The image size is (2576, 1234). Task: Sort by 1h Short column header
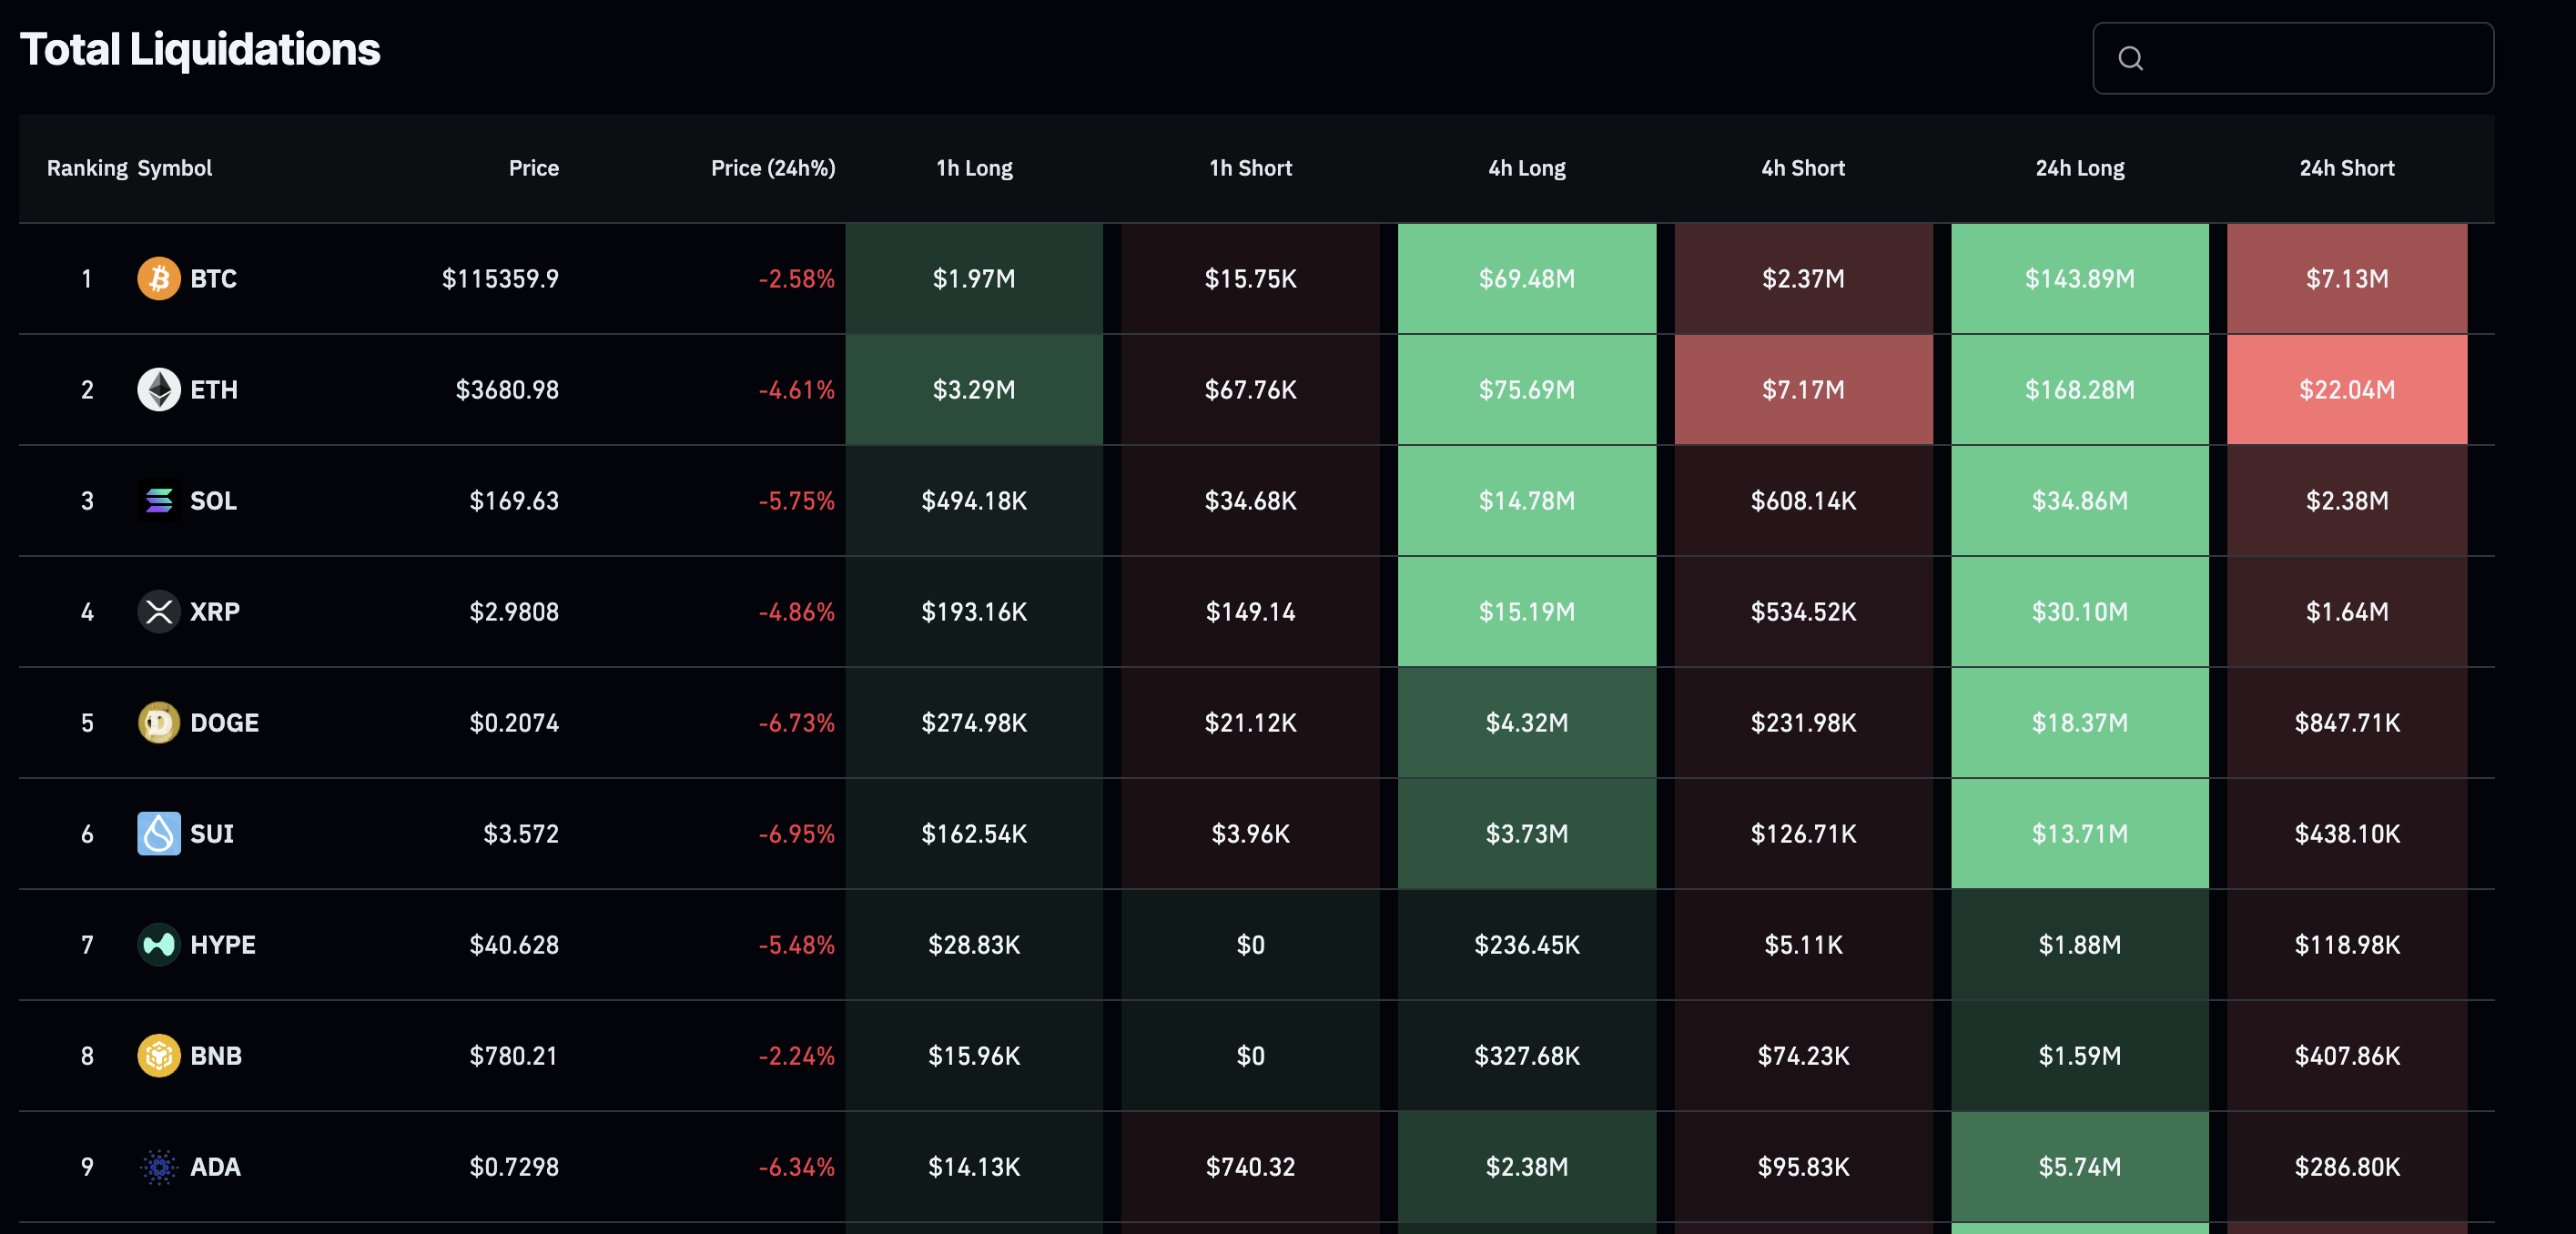pos(1250,168)
